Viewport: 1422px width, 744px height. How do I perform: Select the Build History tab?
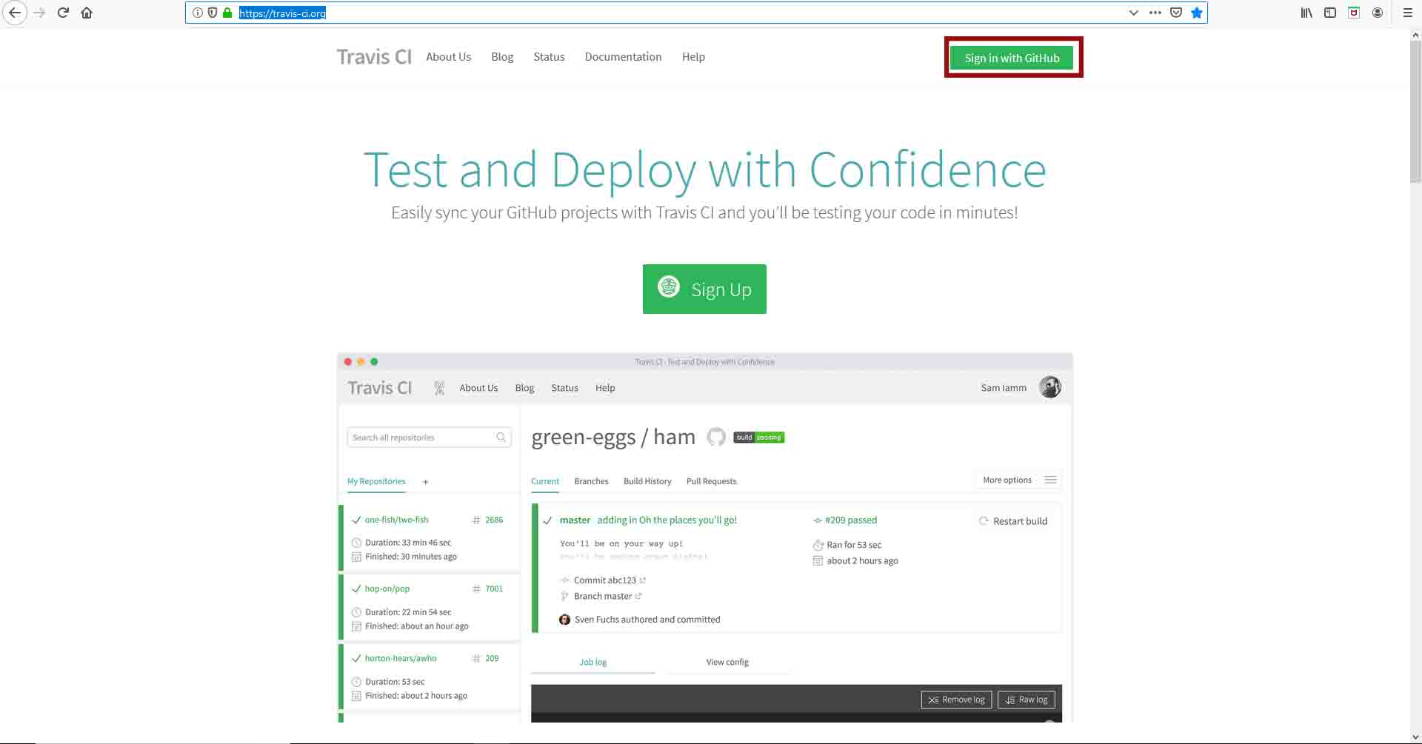coord(647,481)
